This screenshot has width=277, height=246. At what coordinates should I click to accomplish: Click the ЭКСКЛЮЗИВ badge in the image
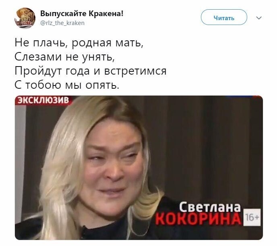[x=43, y=100]
